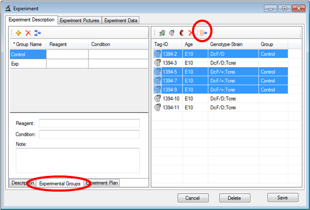The image size is (310, 210).
Task: Click embryo icon of row 1394-10
Action: (x=158, y=99)
